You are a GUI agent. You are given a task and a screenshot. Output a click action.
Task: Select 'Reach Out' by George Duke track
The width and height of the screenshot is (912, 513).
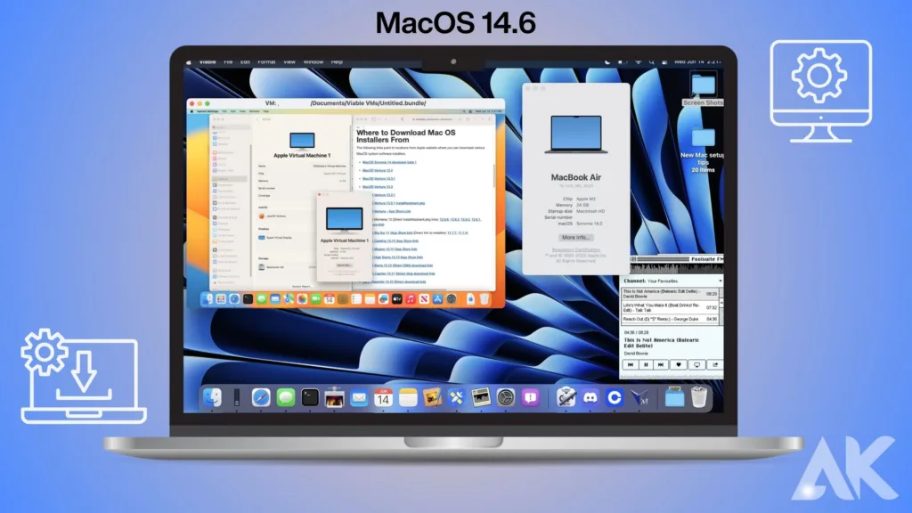[670, 320]
